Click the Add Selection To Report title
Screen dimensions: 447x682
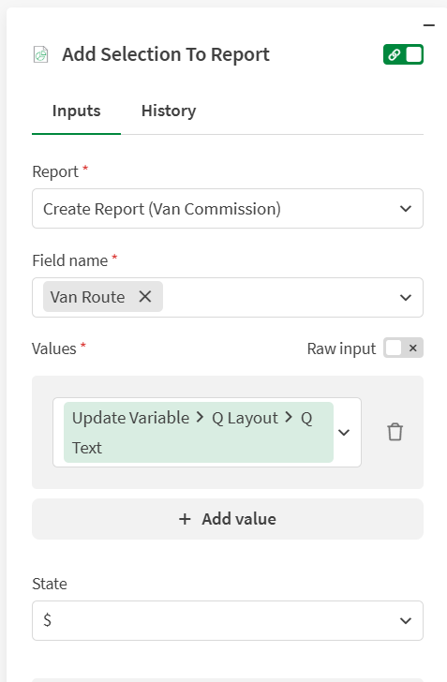[166, 54]
